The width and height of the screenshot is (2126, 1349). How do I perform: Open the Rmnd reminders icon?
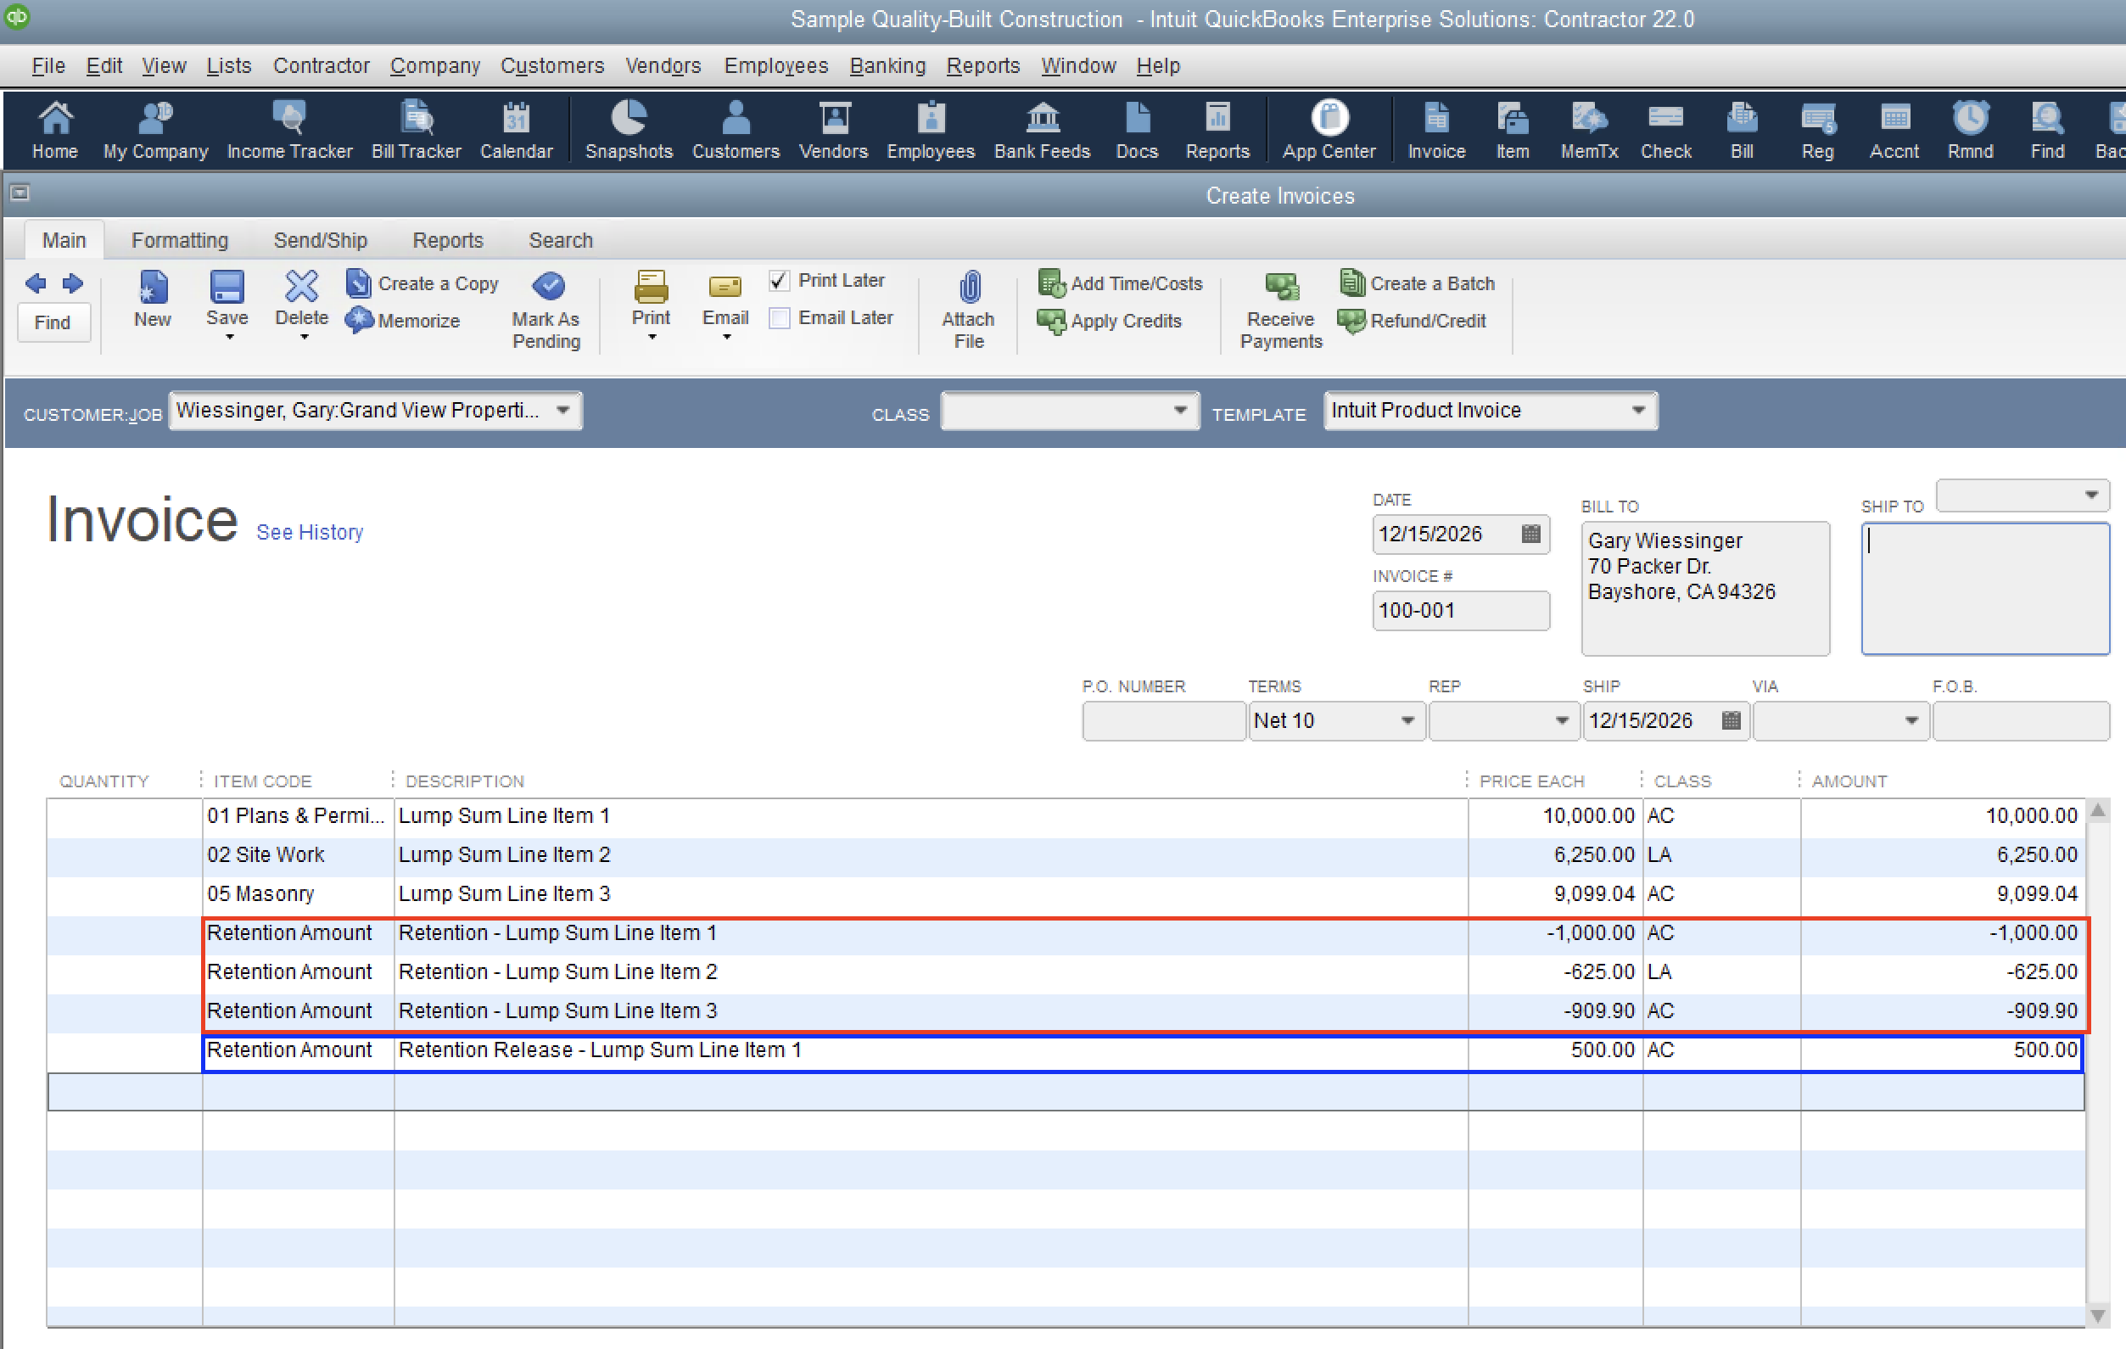pyautogui.click(x=1971, y=130)
